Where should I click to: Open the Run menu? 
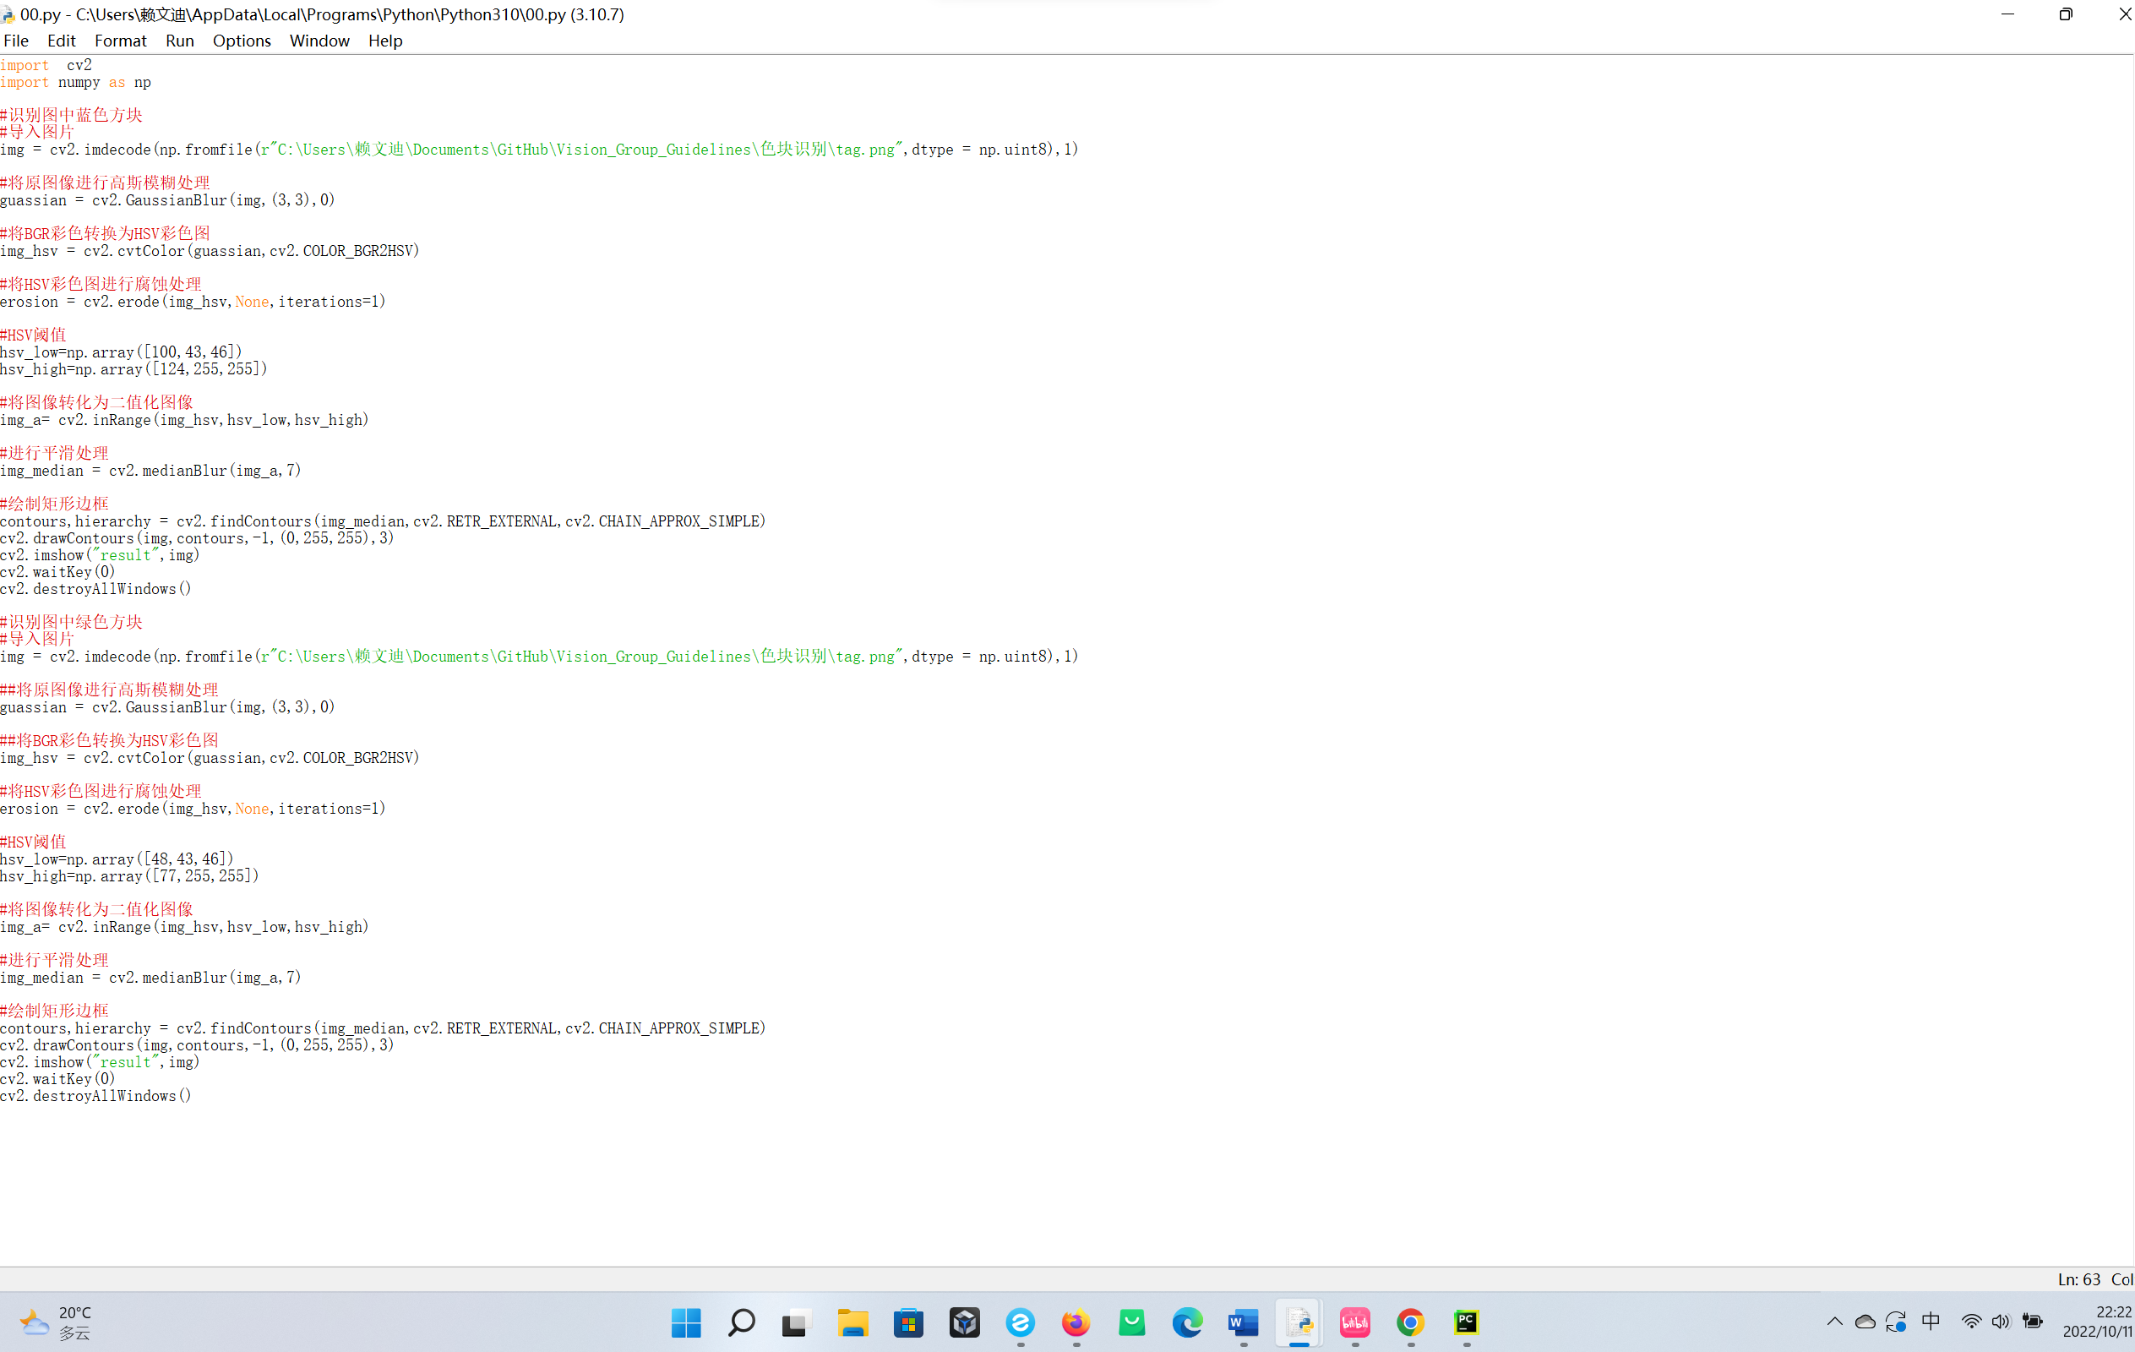(179, 41)
